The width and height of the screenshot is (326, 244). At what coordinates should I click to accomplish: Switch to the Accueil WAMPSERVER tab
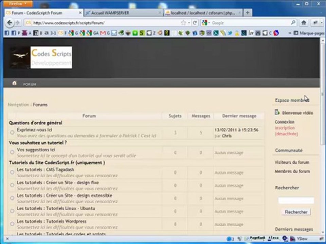[124, 13]
